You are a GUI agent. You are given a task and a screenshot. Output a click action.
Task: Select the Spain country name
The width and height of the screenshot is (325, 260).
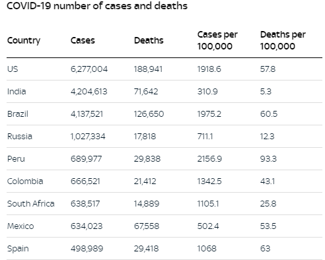[18, 249]
